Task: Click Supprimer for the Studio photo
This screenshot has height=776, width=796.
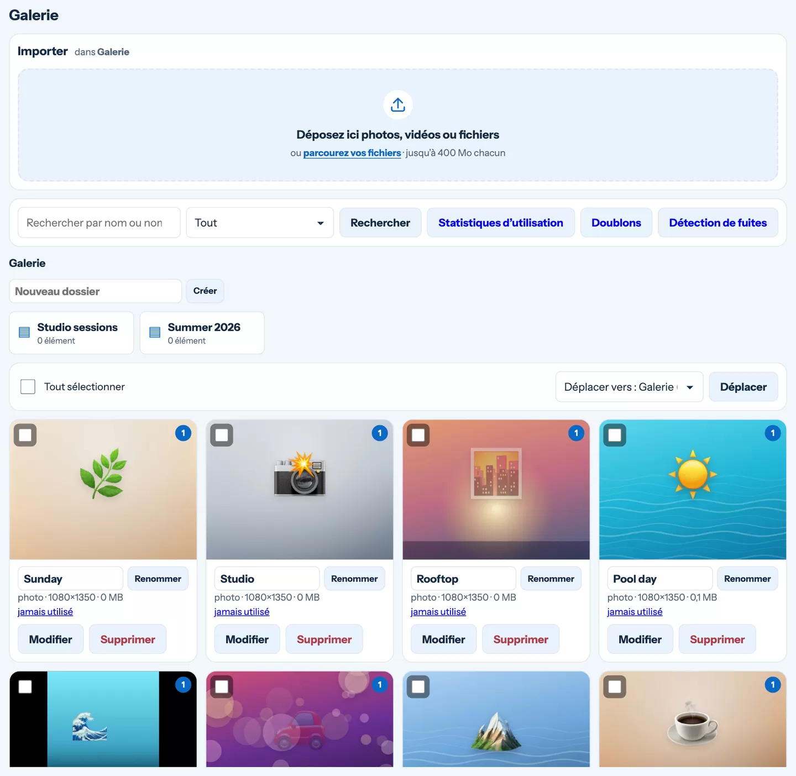Action: 324,639
